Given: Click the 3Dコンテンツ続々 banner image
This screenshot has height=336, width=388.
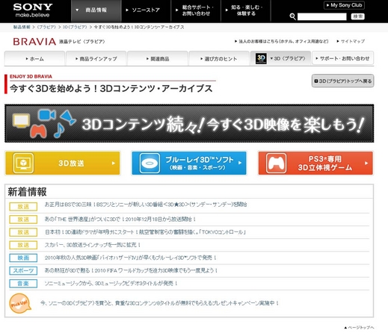Looking at the screenshot, I should pyautogui.click(x=189, y=123).
